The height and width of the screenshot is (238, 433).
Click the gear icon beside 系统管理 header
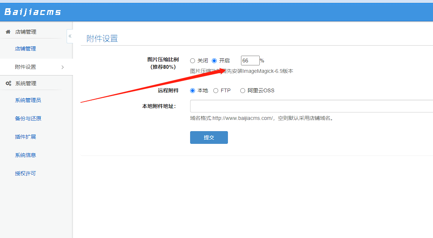(8, 83)
